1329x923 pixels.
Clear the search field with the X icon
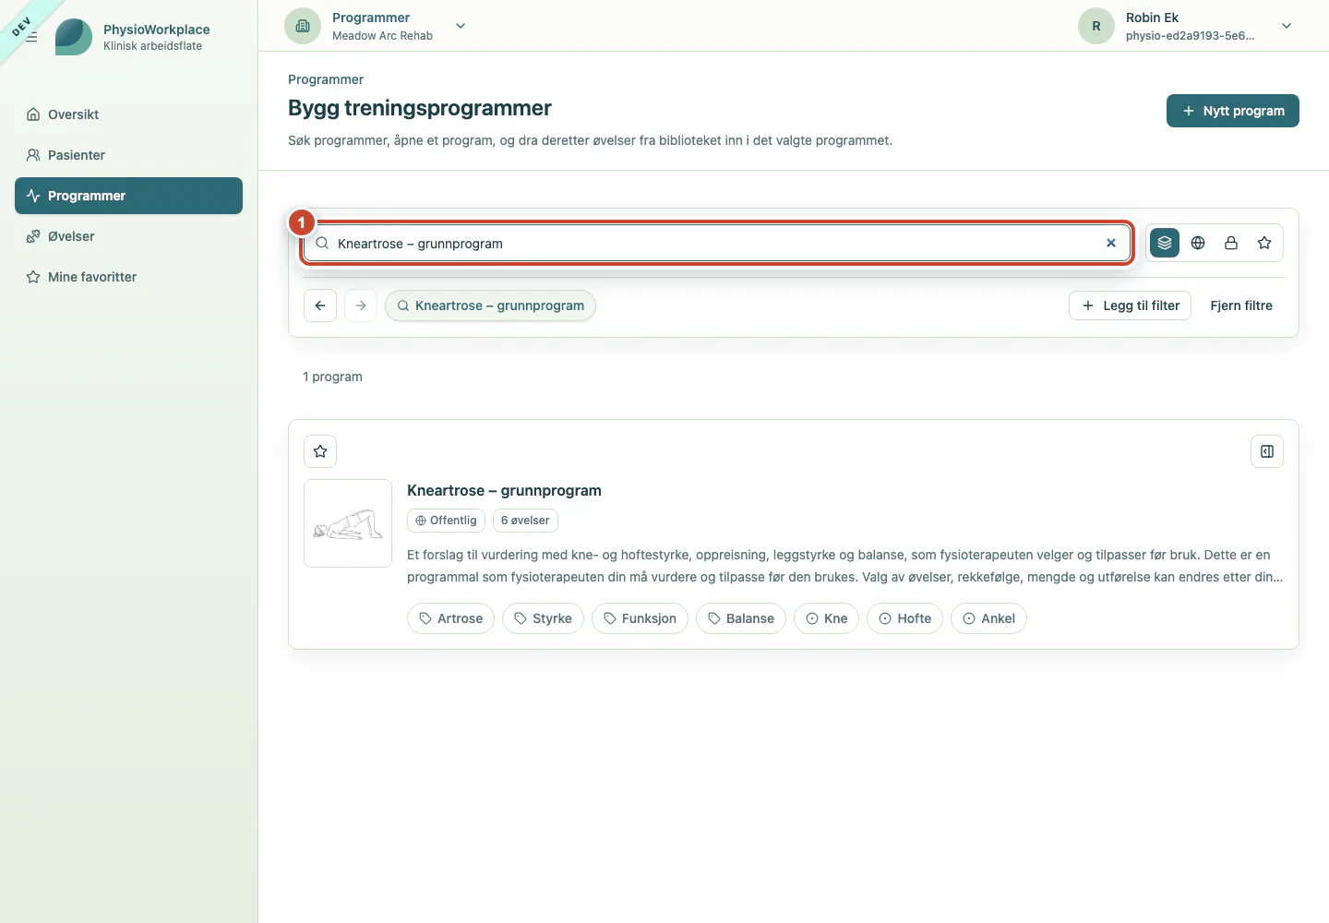coord(1111,243)
